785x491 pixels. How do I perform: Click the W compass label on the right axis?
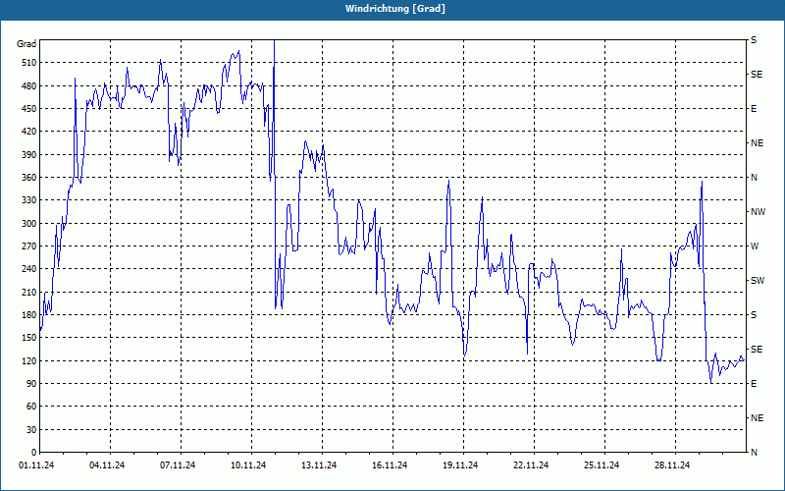tap(755, 246)
